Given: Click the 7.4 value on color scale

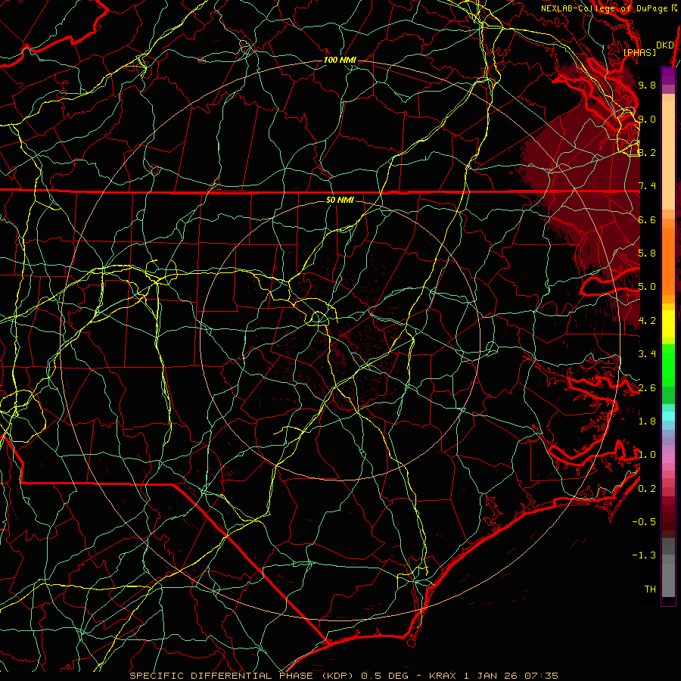Looking at the screenshot, I should [647, 186].
